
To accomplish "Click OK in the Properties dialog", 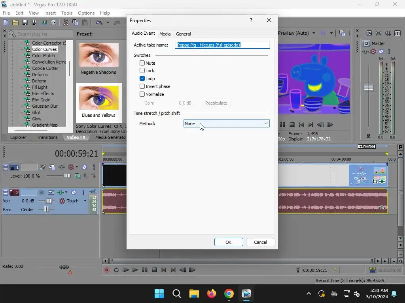I will point(229,242).
